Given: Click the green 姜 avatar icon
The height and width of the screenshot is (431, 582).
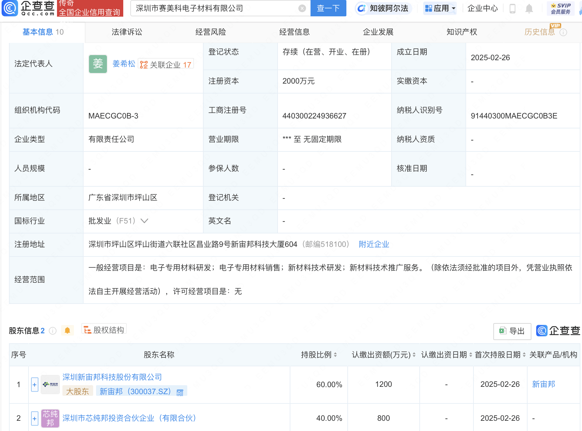Looking at the screenshot, I should (98, 64).
